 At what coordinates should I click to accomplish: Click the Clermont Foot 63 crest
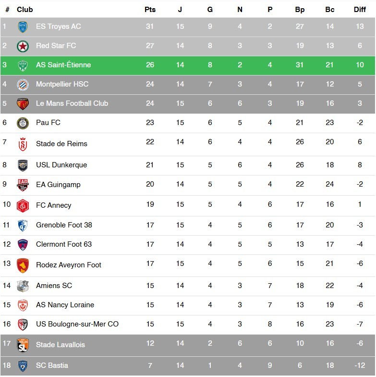pos(23,244)
